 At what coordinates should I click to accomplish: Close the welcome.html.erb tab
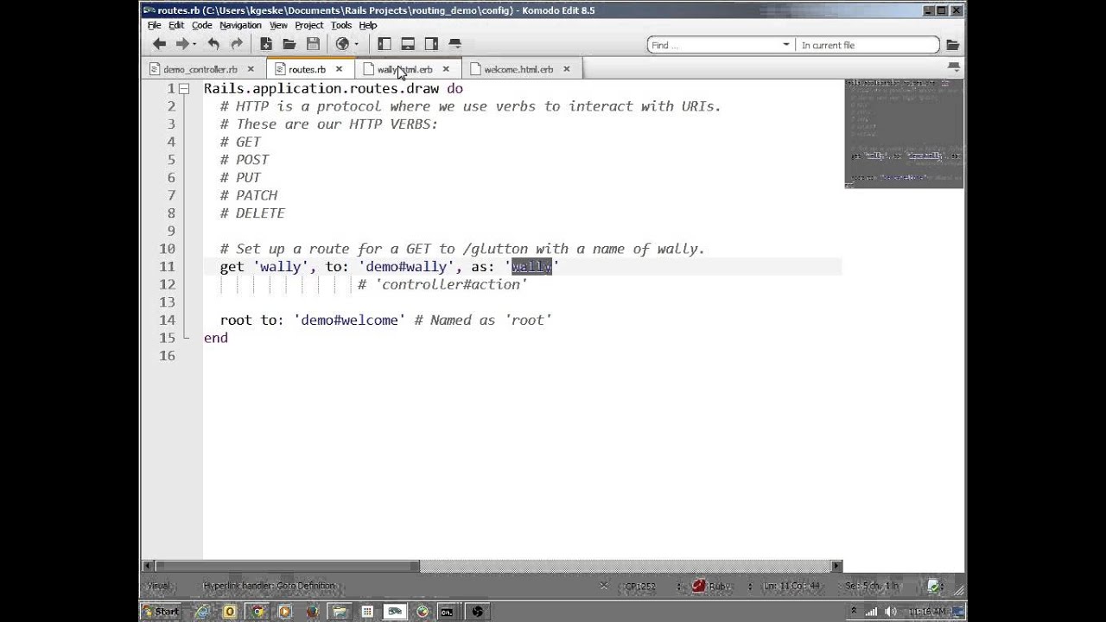tap(567, 69)
